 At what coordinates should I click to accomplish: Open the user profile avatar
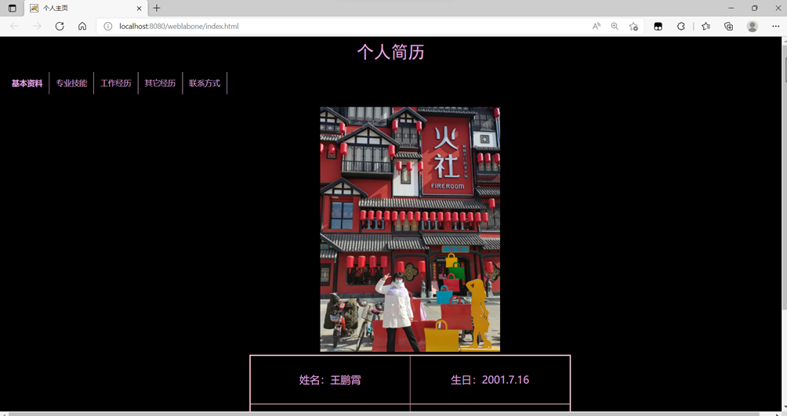[752, 26]
